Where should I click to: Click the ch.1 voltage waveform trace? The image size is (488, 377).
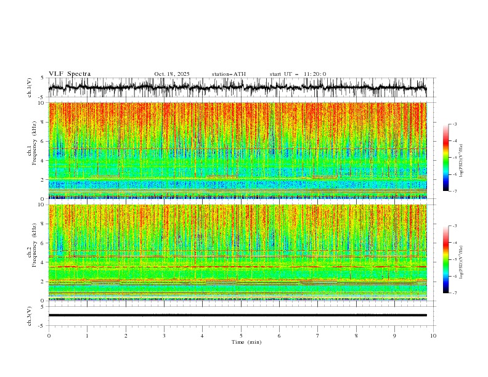click(x=237, y=87)
